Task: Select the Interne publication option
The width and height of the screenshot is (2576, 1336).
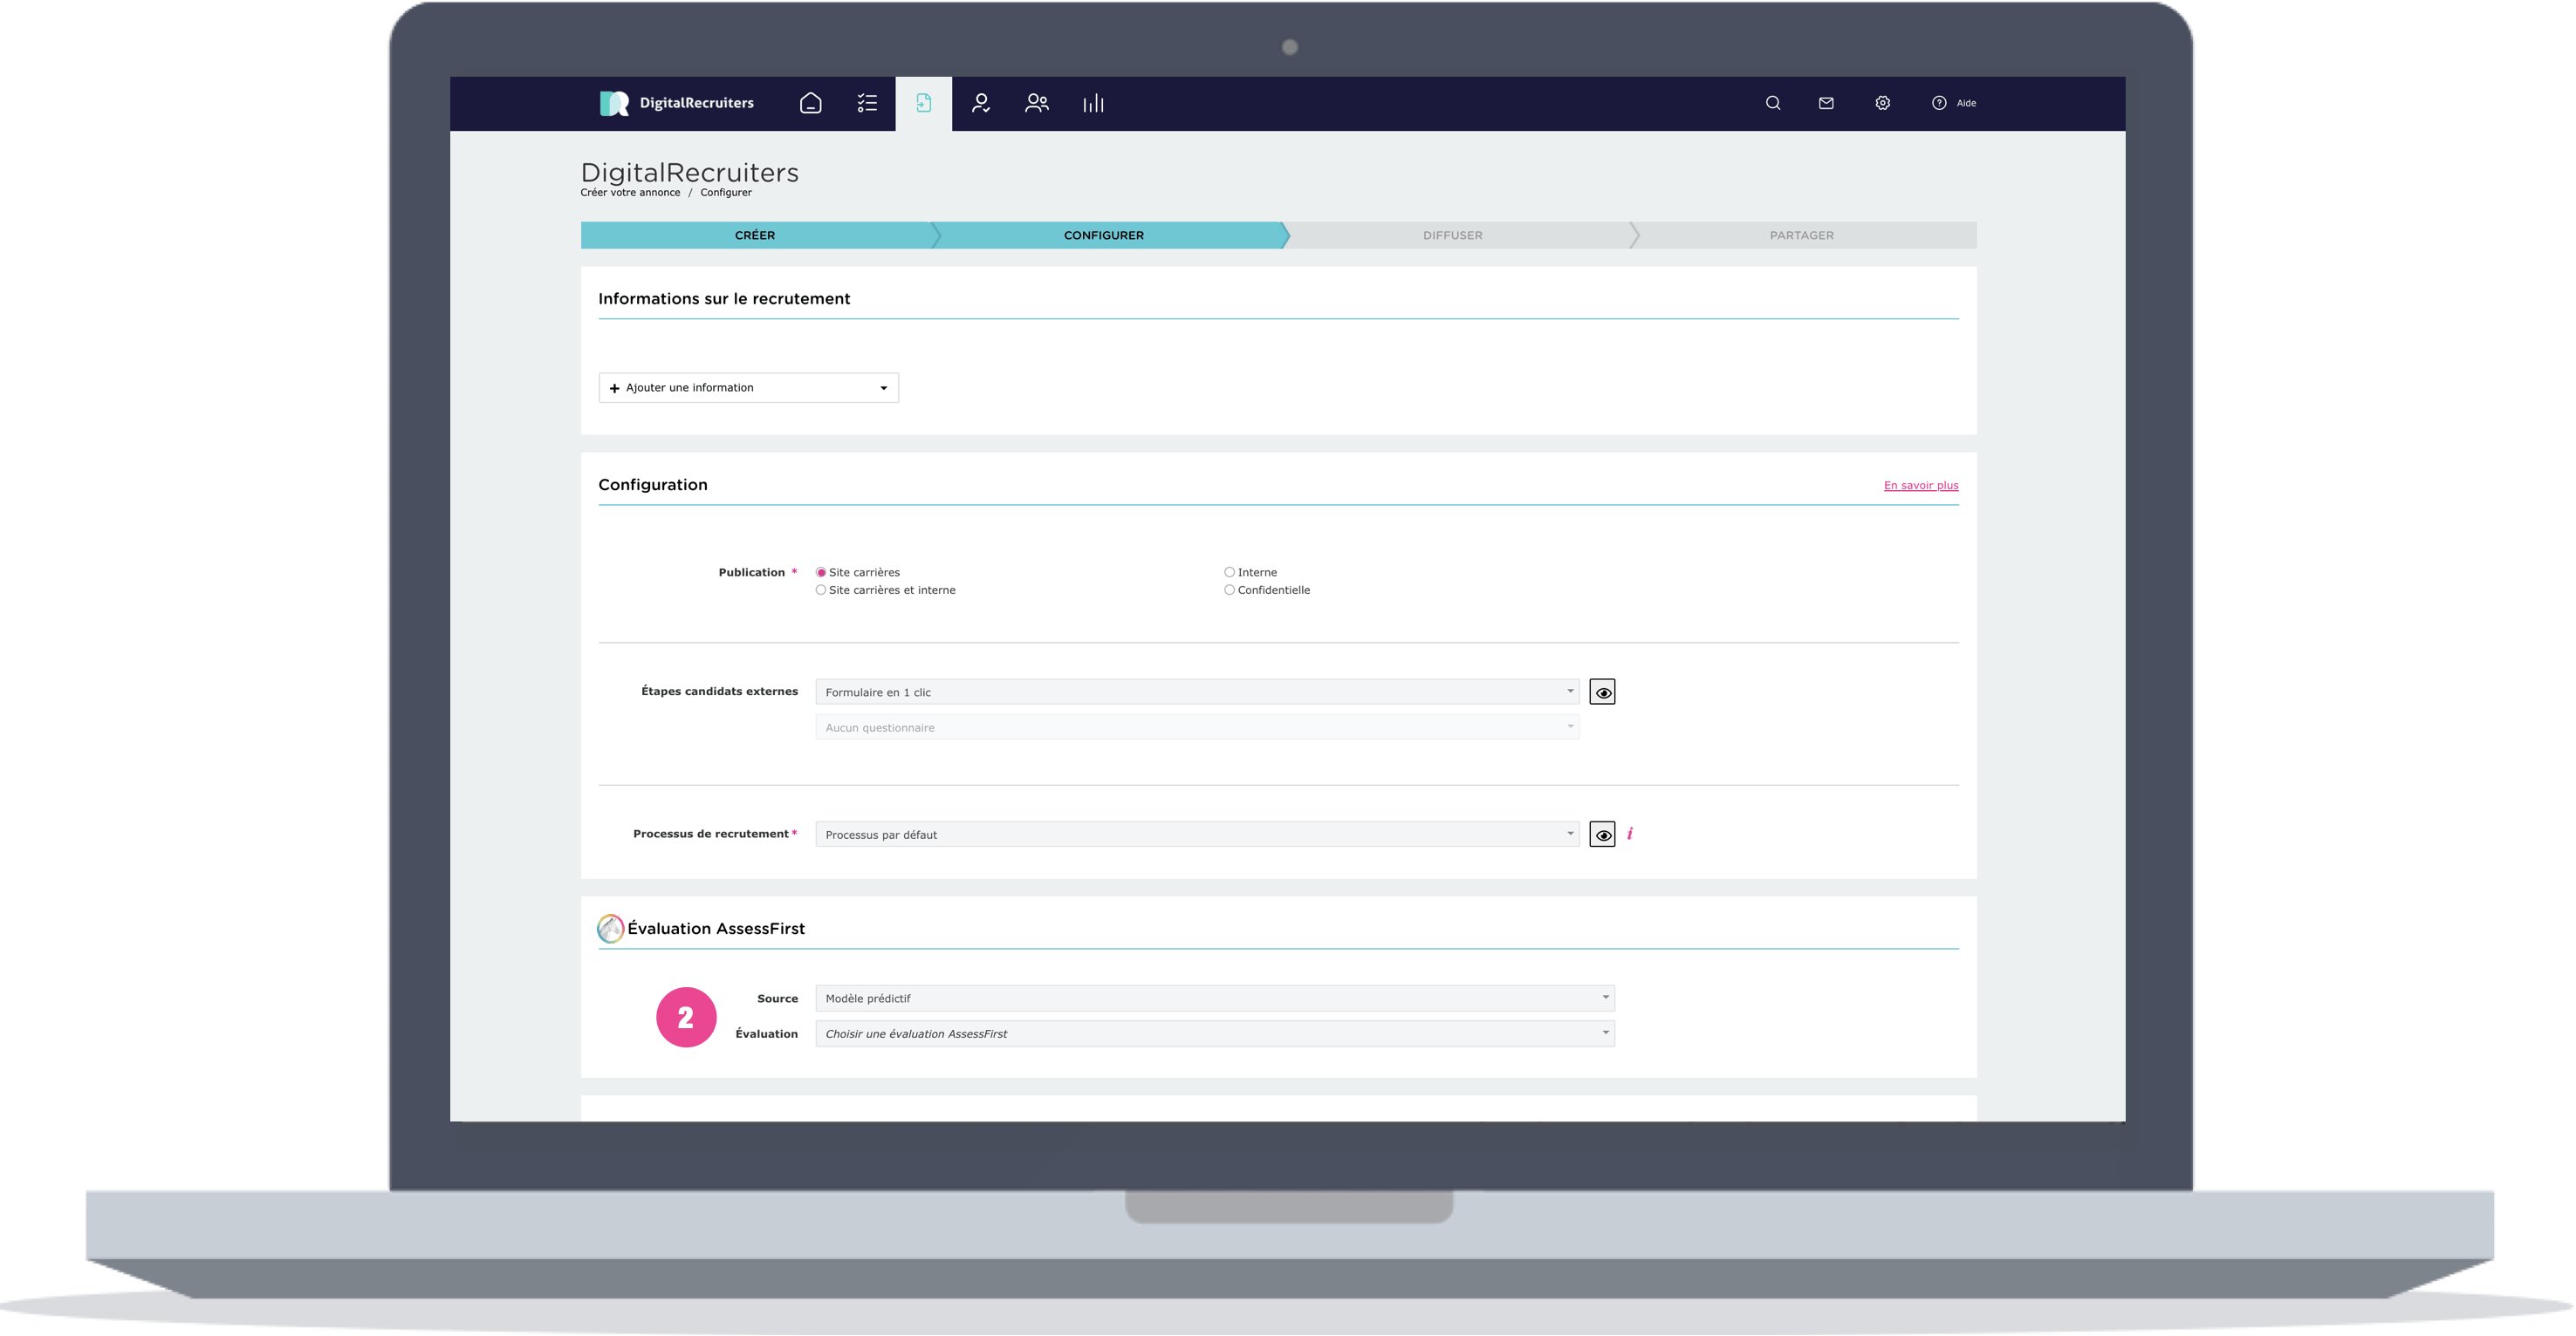Action: point(1229,573)
